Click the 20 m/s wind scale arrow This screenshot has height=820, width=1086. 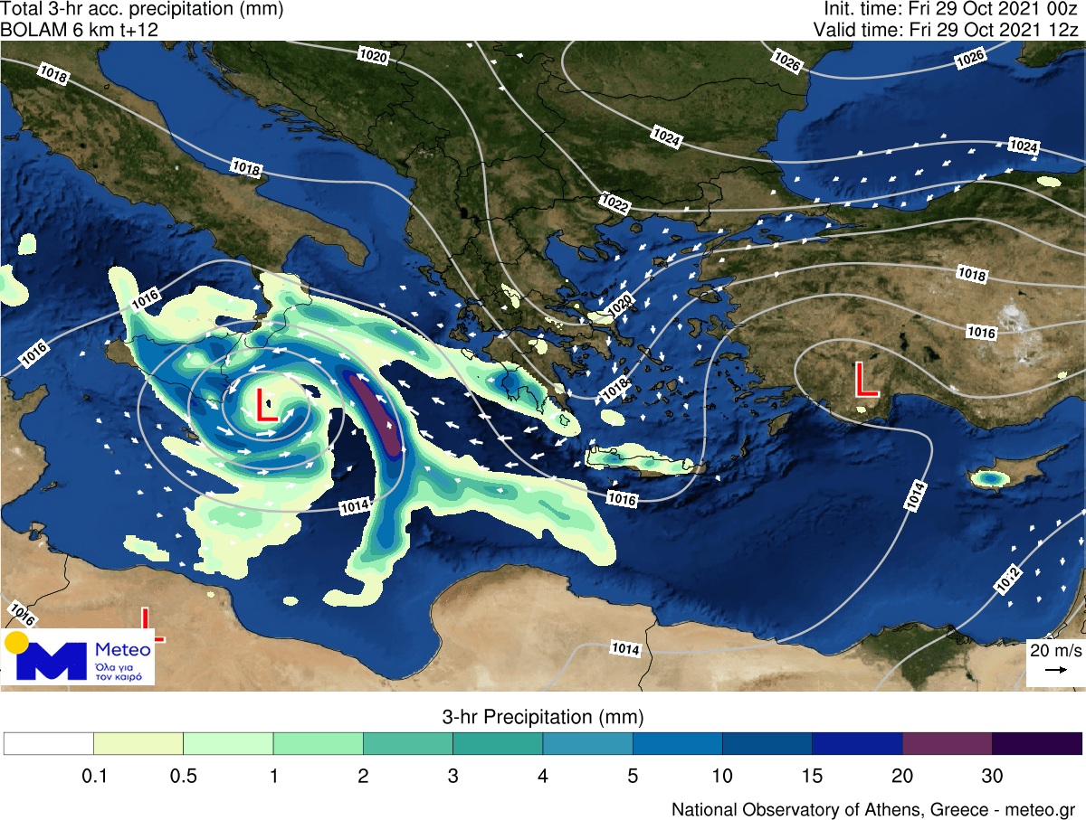click(1054, 670)
